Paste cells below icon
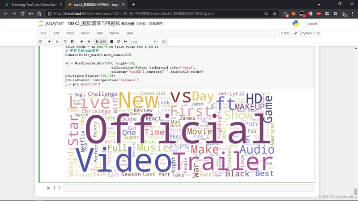Screen dimensions: 358x201 click(x=72, y=42)
